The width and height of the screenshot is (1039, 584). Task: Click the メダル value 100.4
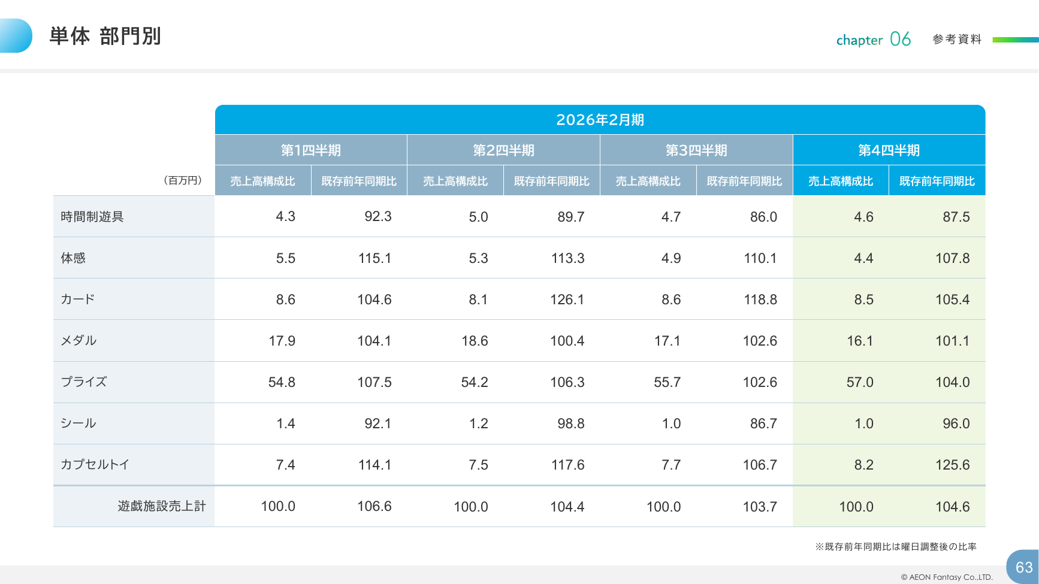tap(567, 341)
